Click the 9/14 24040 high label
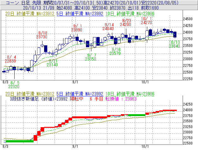The height and width of the screenshot is (150, 198). pyautogui.click(x=108, y=27)
